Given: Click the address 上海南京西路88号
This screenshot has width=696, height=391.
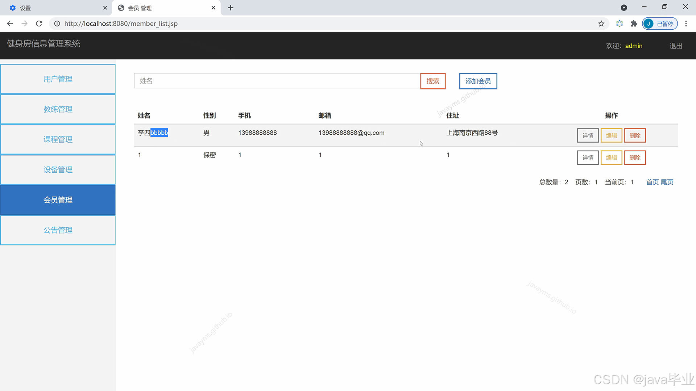Looking at the screenshot, I should pyautogui.click(x=472, y=133).
